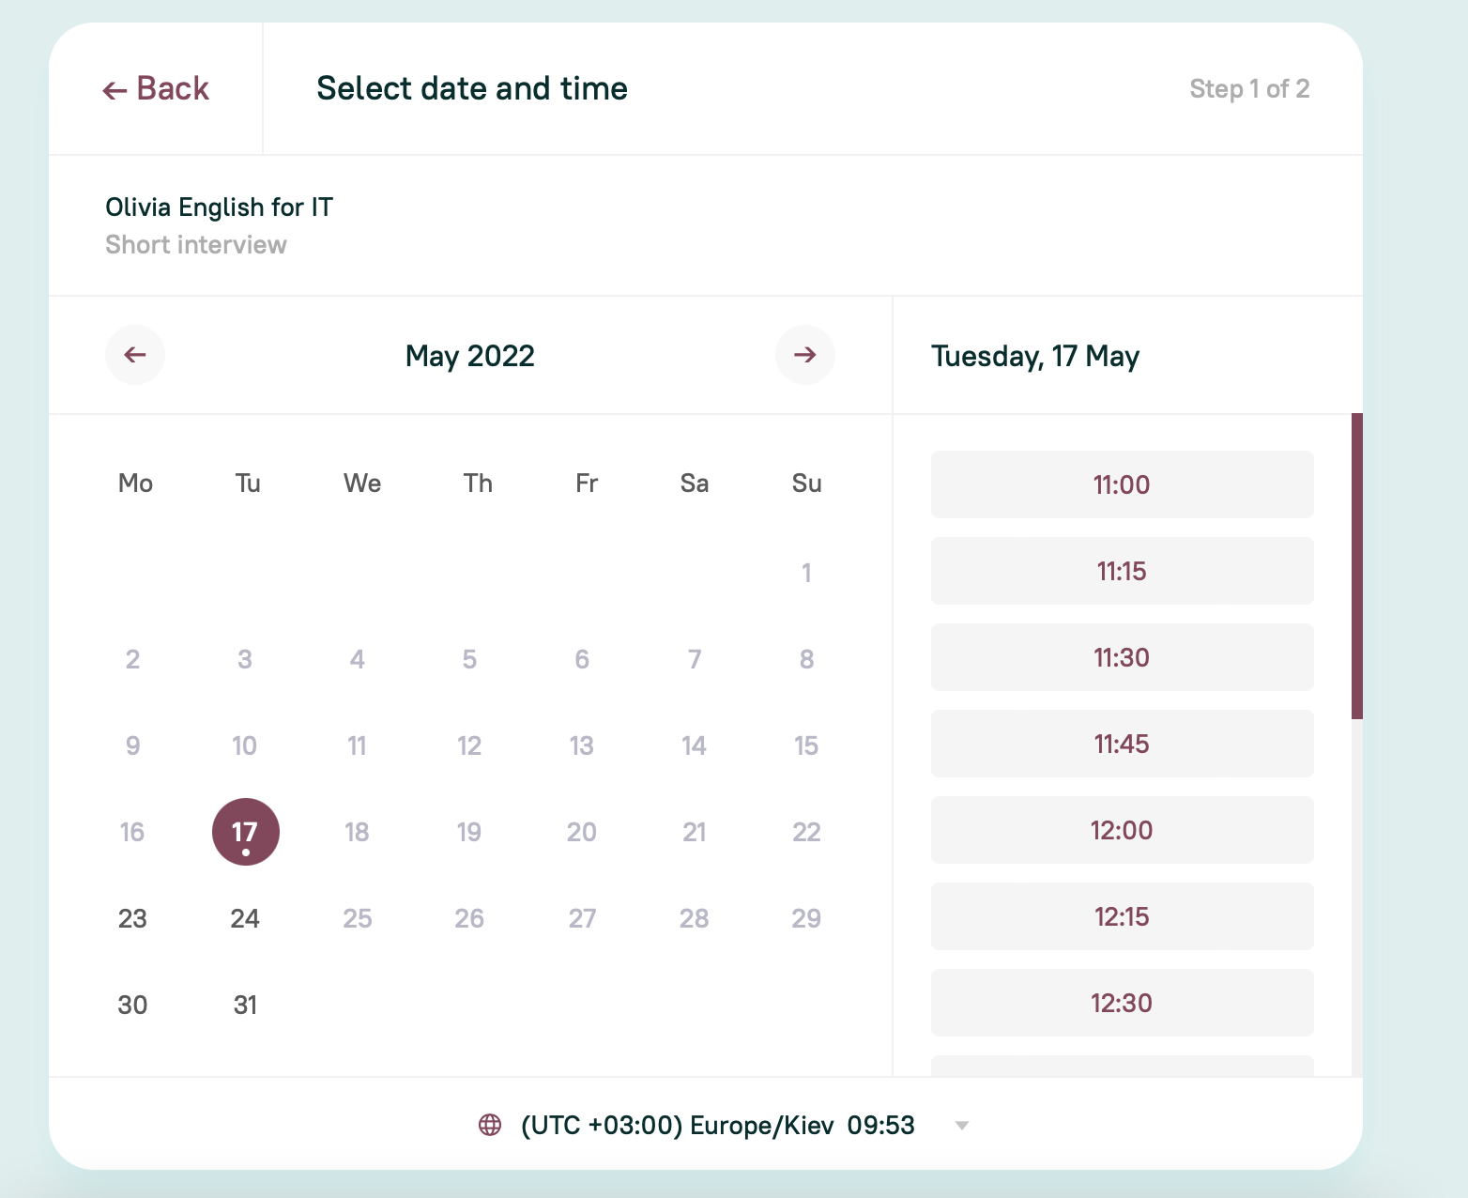Go to the previous month with the left arrow
Viewport: 1468px width, 1198px height.
(135, 355)
